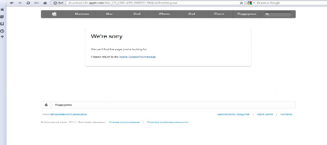The height and width of the screenshot is (145, 327).
Task: Open the Карта сайта footer link
Action: (x=265, y=114)
